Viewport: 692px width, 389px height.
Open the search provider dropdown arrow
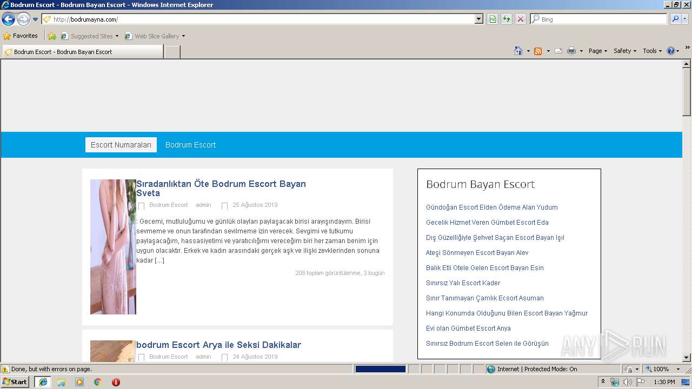point(686,19)
